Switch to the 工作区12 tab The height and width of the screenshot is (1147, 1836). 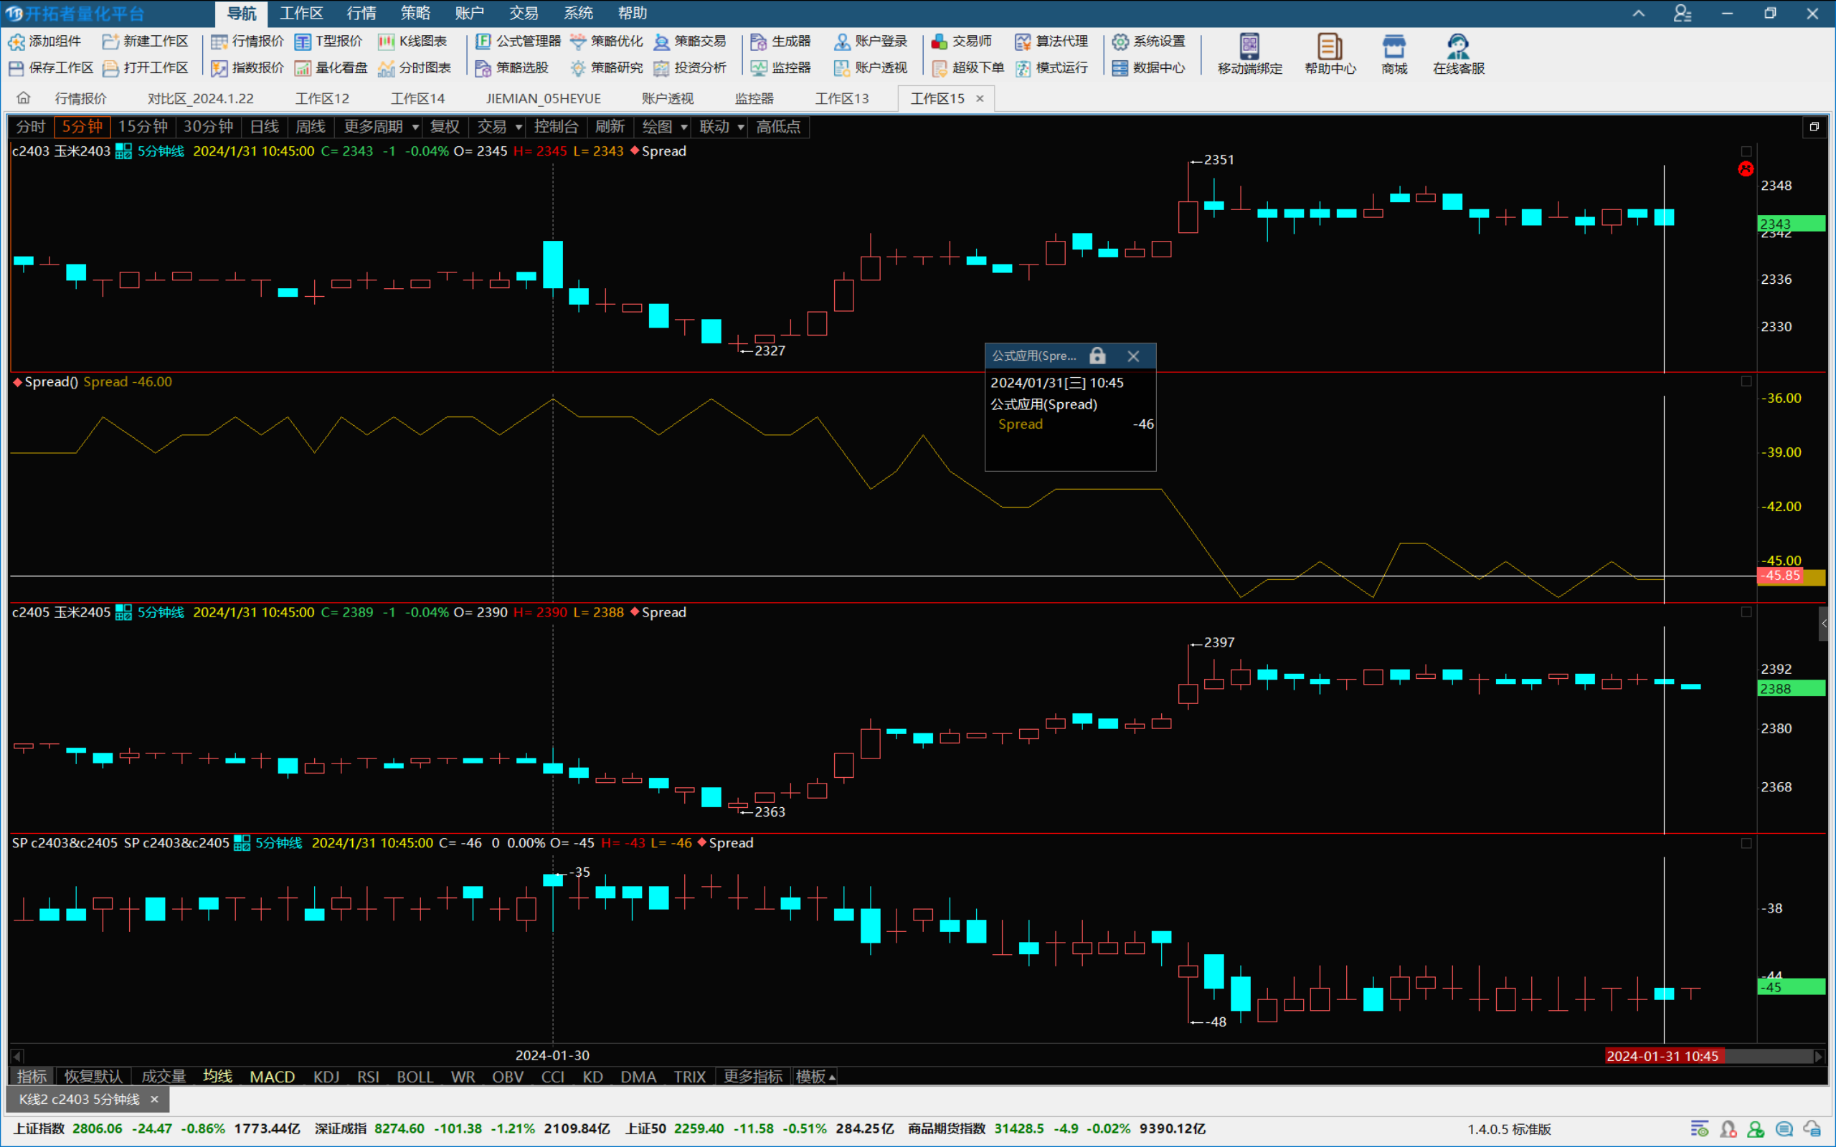pos(323,99)
